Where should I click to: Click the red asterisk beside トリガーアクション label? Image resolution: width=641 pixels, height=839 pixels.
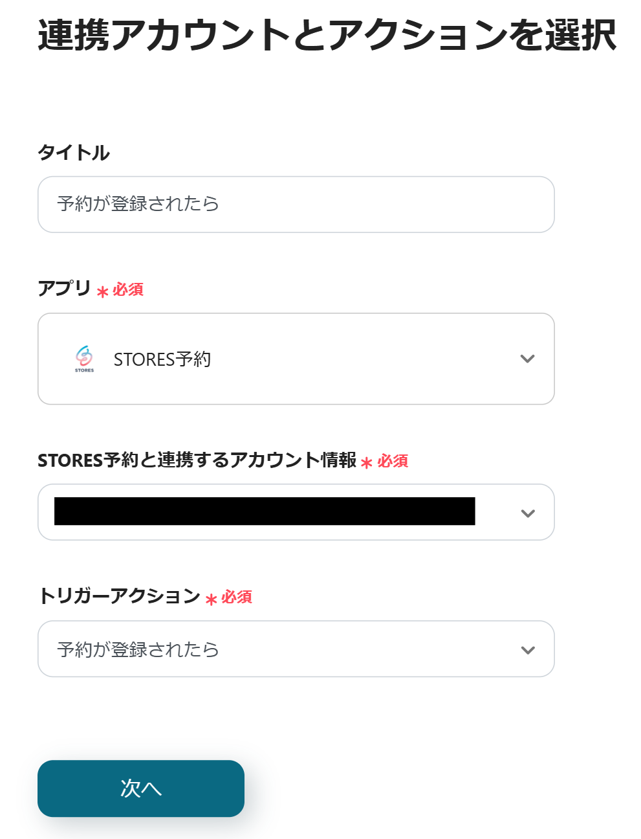click(211, 599)
